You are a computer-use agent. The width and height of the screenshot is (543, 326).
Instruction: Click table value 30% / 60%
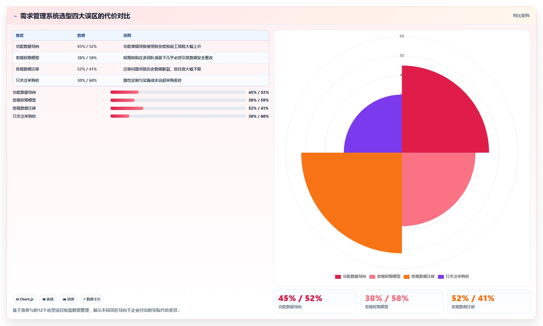click(x=87, y=81)
